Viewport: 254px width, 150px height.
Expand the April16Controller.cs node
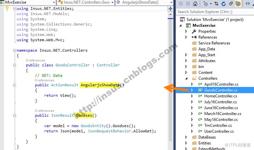point(192,84)
